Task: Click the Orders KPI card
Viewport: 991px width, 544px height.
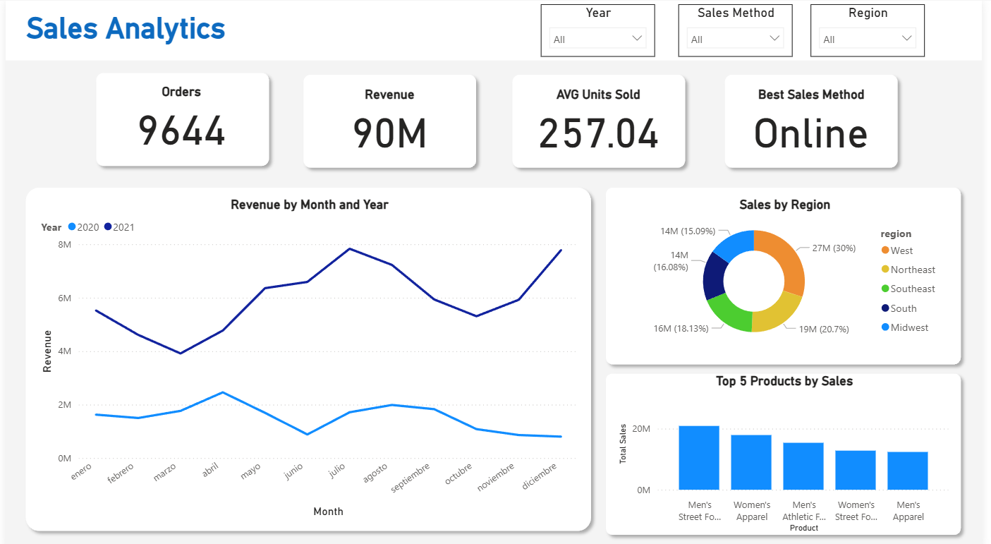Action: (x=182, y=120)
